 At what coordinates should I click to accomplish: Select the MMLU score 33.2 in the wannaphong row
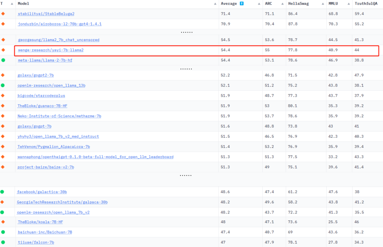point(333,157)
